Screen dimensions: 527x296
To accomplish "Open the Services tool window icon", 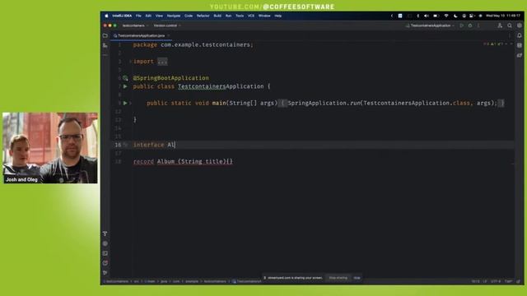I will pyautogui.click(x=105, y=243).
